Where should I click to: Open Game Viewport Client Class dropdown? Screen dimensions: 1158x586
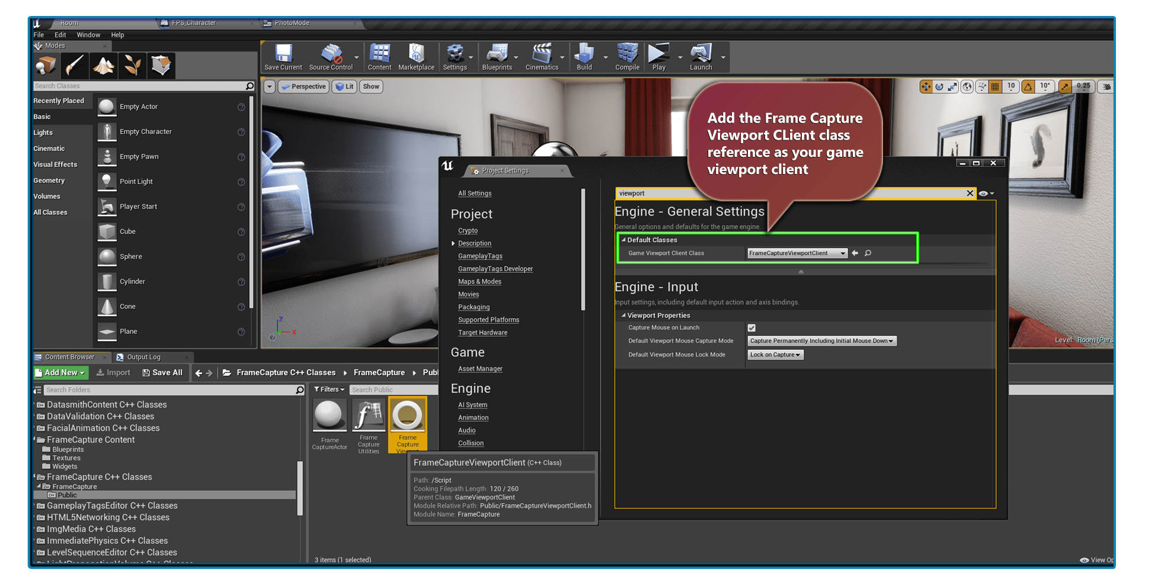797,253
